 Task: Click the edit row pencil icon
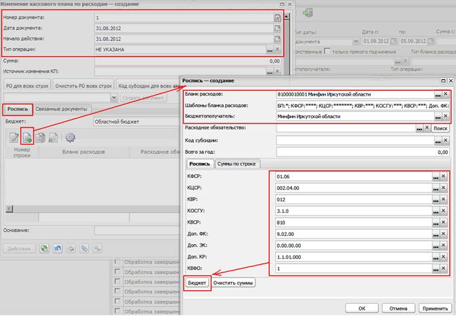pyautogui.click(x=14, y=138)
